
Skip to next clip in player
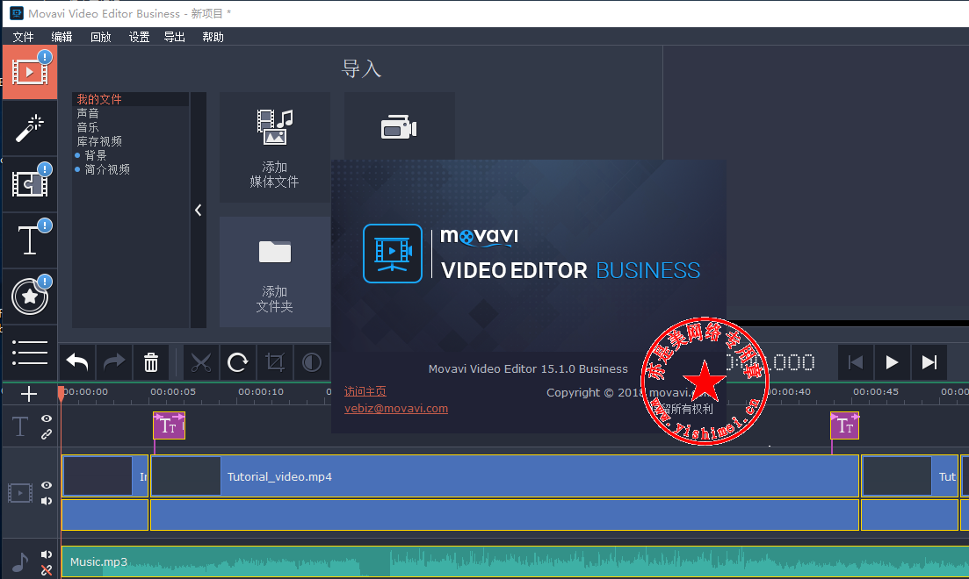(x=929, y=362)
